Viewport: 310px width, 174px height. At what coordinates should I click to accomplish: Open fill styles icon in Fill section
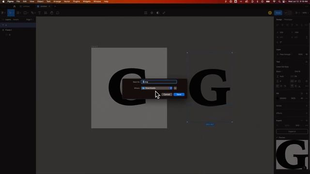(302, 93)
